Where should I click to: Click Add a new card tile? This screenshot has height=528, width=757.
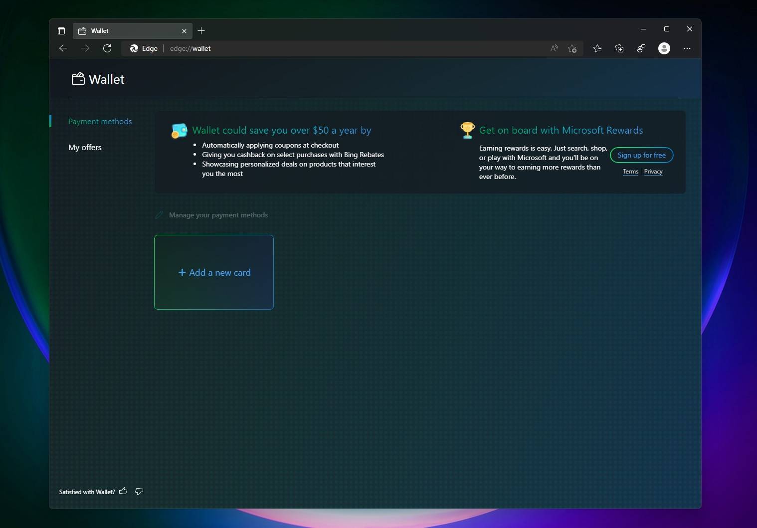(x=214, y=272)
